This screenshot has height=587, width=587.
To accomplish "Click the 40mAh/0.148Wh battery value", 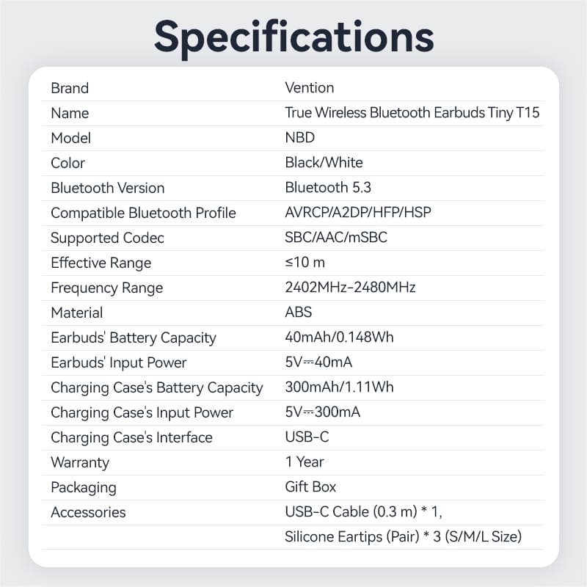I will [338, 338].
